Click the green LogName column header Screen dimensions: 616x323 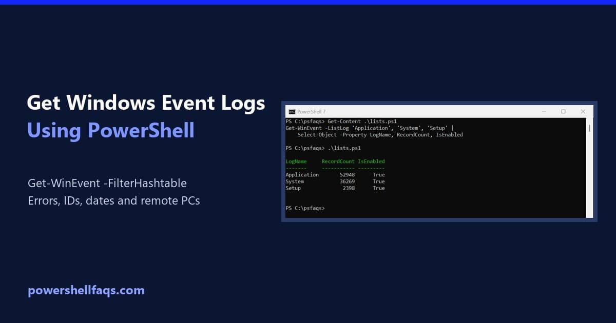click(x=296, y=161)
